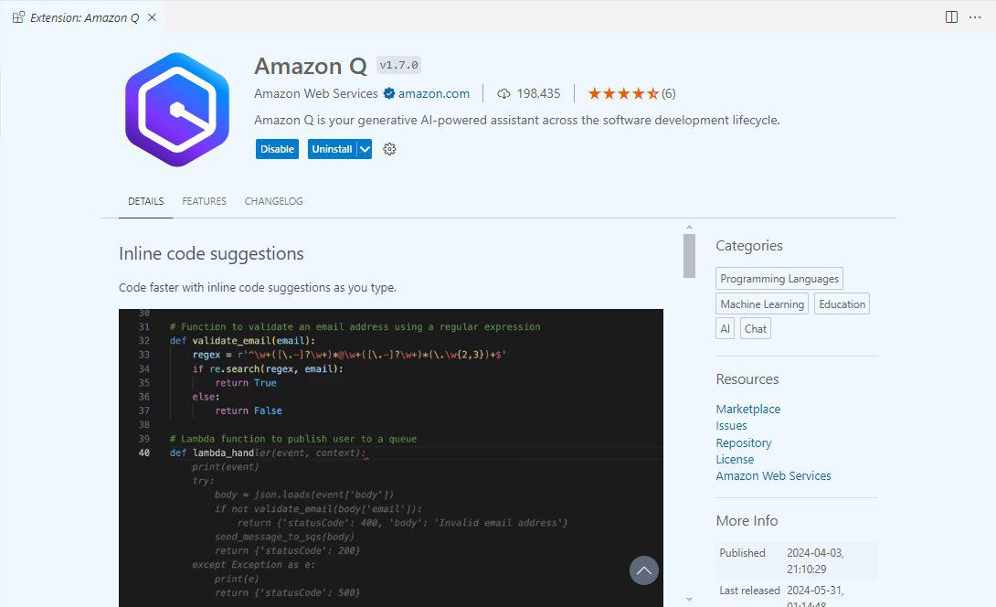996x607 pixels.
Task: Switch to the FEATURES tab
Action: coord(204,201)
